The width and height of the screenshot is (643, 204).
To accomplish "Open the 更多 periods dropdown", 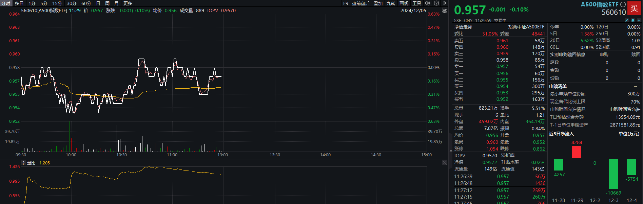I will pos(128,3).
